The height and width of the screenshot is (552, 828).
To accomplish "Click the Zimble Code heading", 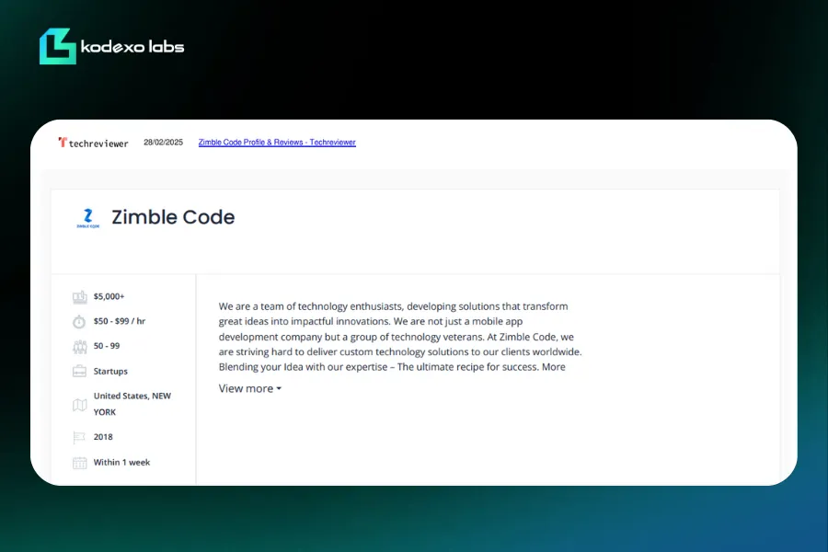I will (x=173, y=217).
